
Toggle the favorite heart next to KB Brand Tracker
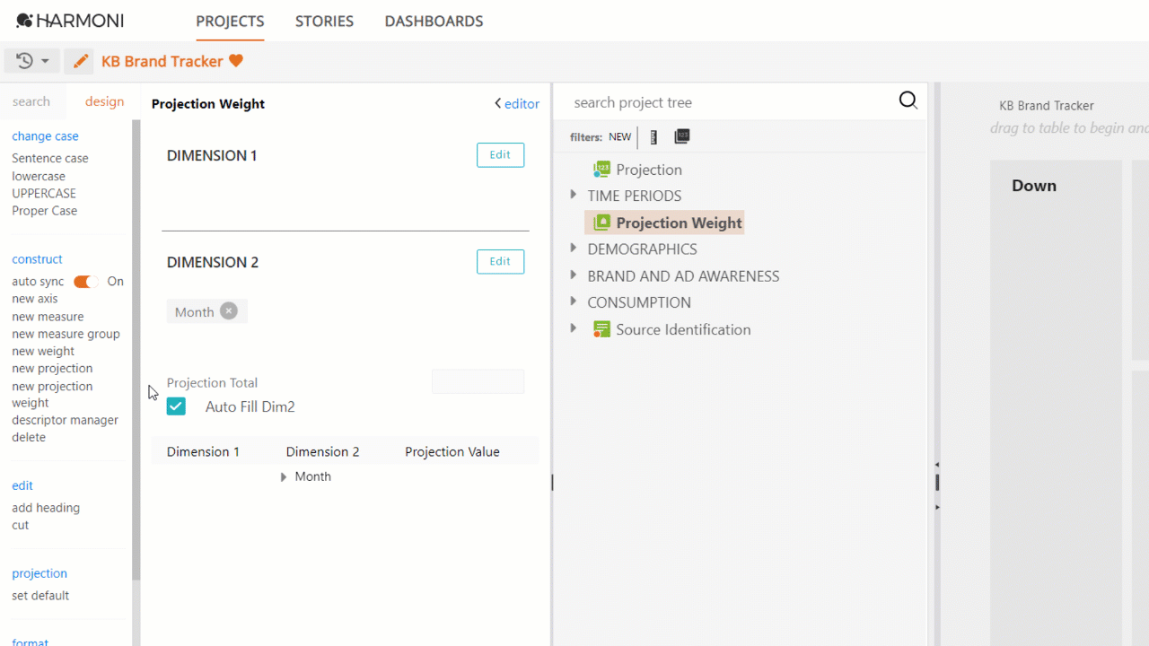(x=236, y=61)
